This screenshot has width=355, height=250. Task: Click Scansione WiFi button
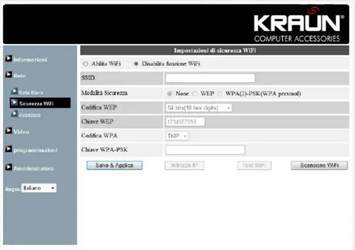coord(319,165)
